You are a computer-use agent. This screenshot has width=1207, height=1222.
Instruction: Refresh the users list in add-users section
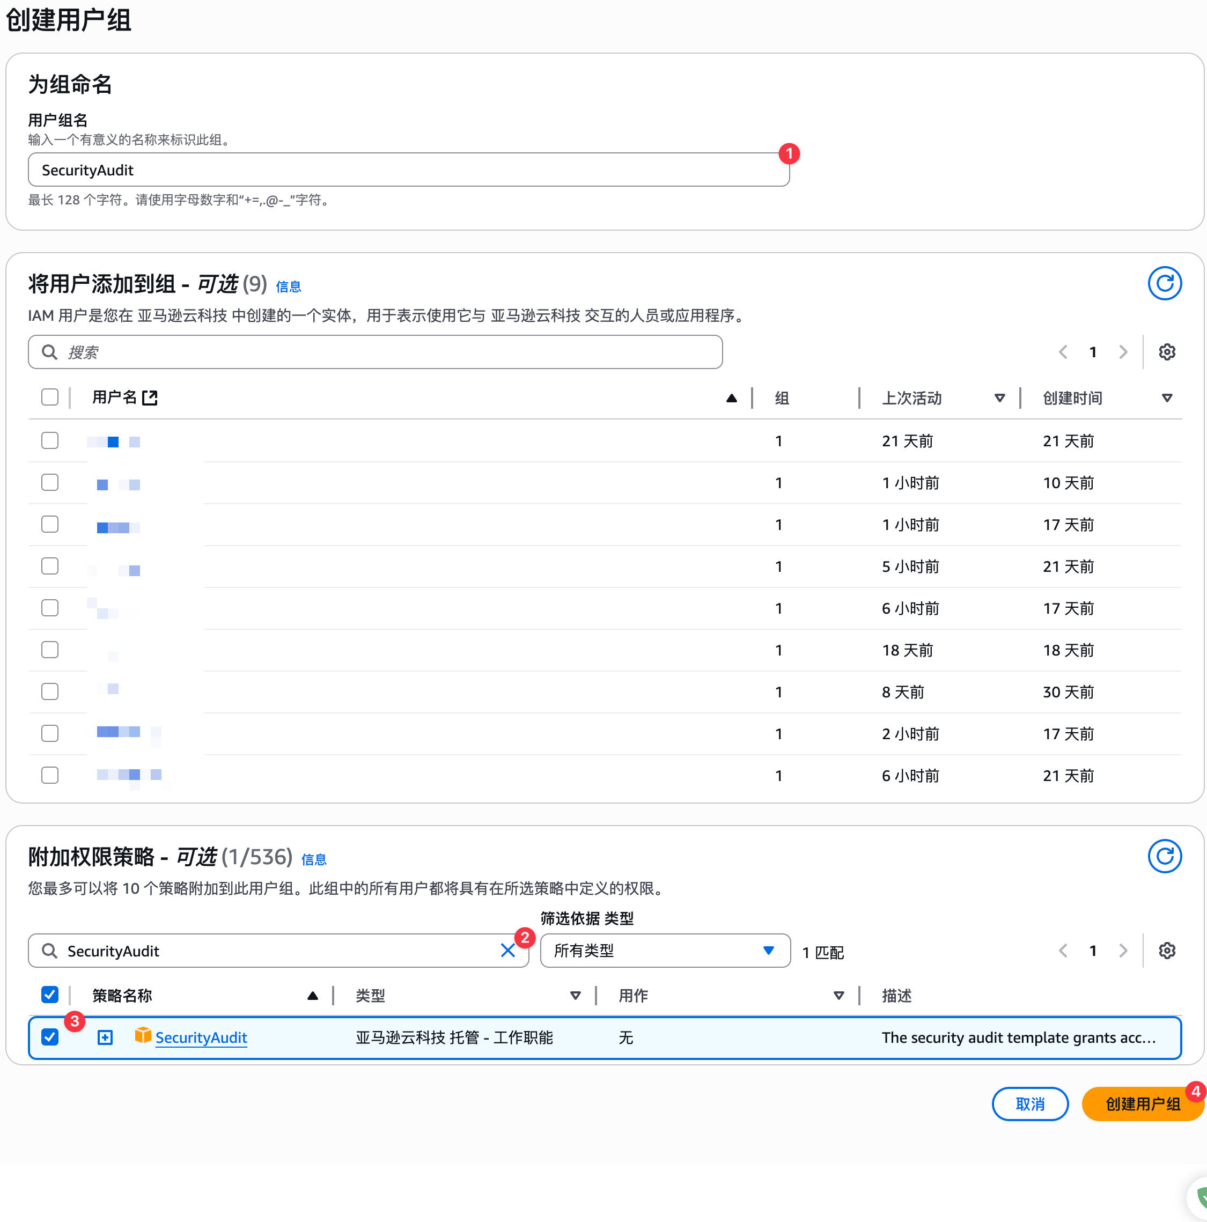(x=1164, y=283)
